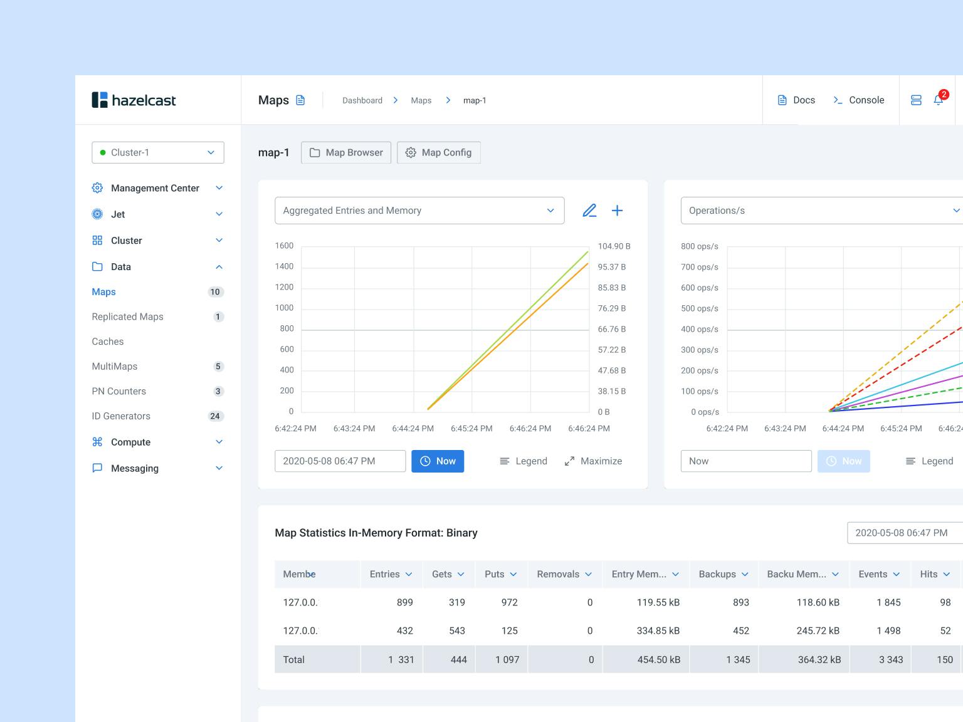
Task: Add a new chart with plus icon
Action: click(618, 211)
